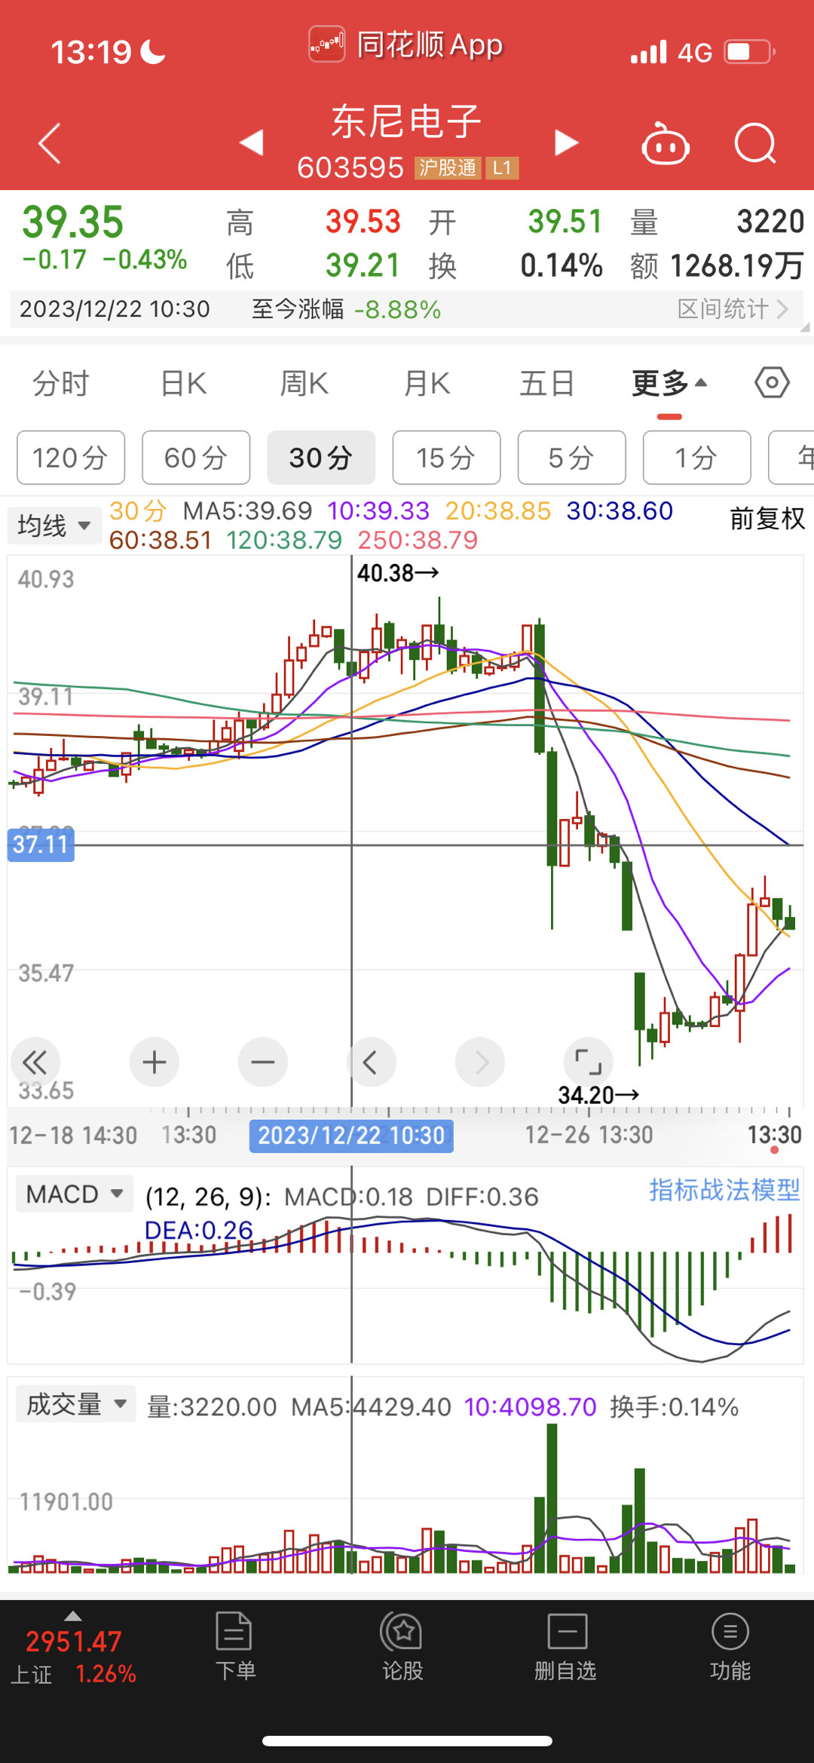This screenshot has width=814, height=1763.
Task: Go back with the top-left arrow
Action: [x=50, y=143]
